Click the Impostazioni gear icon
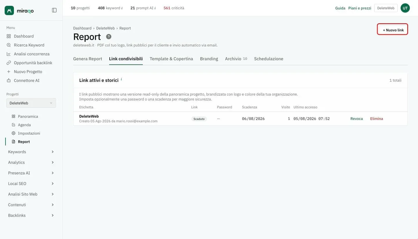 click(13, 133)
